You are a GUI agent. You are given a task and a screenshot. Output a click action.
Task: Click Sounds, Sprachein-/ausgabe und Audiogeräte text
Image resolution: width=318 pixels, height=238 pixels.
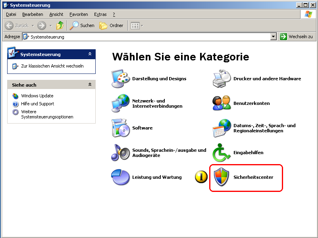click(169, 153)
